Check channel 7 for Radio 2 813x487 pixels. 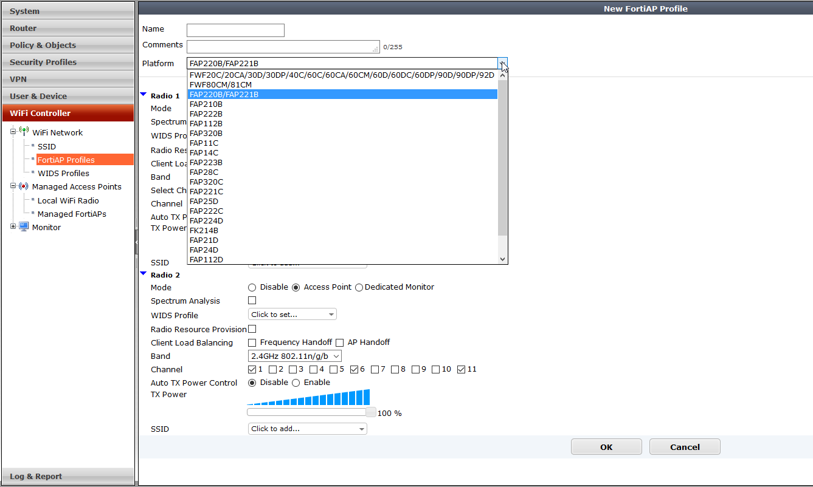[375, 369]
